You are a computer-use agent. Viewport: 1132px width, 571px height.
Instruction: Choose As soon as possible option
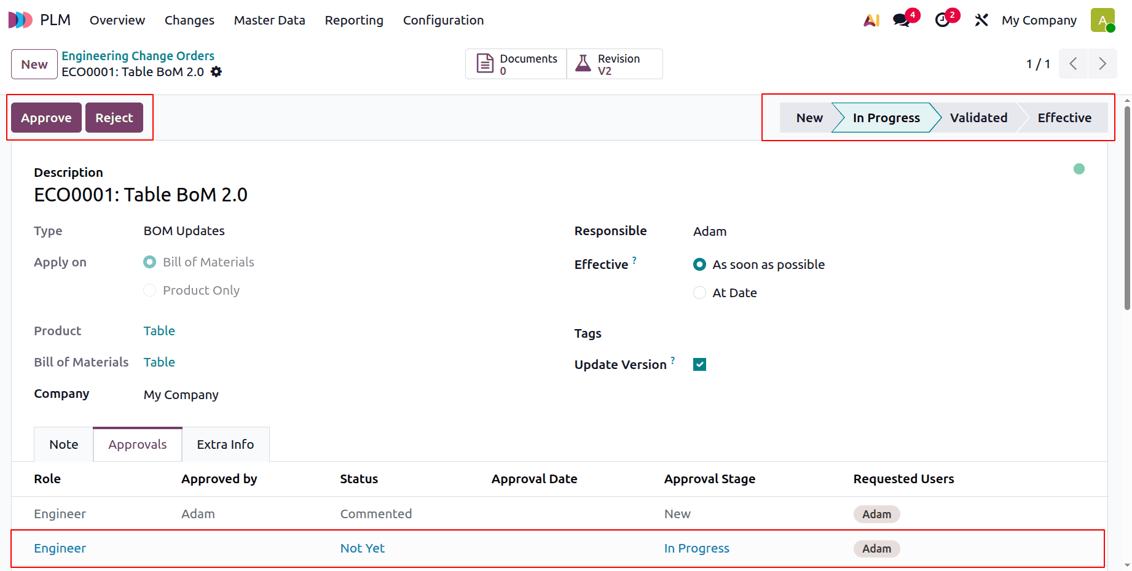coord(699,265)
